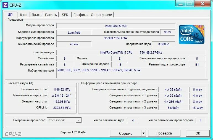Click the Выбранный процессор label
This screenshot has width=213, height=140.
(30, 120)
